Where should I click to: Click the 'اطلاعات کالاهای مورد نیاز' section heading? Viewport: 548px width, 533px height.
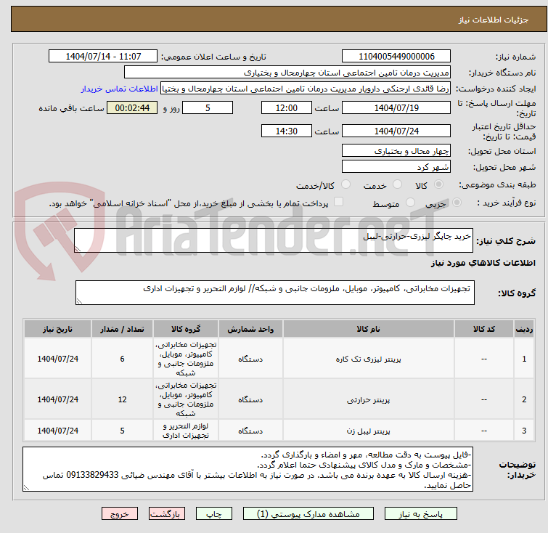[x=483, y=263]
